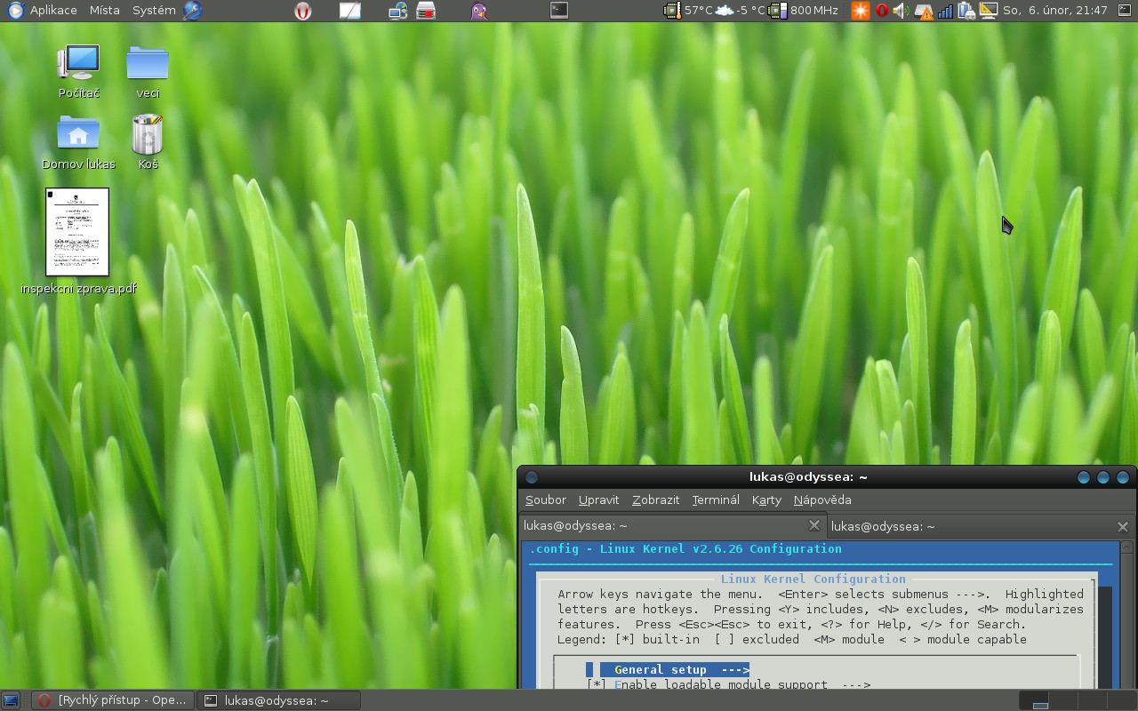
Task: Open the Nápověda menu in terminal
Action: tap(822, 499)
